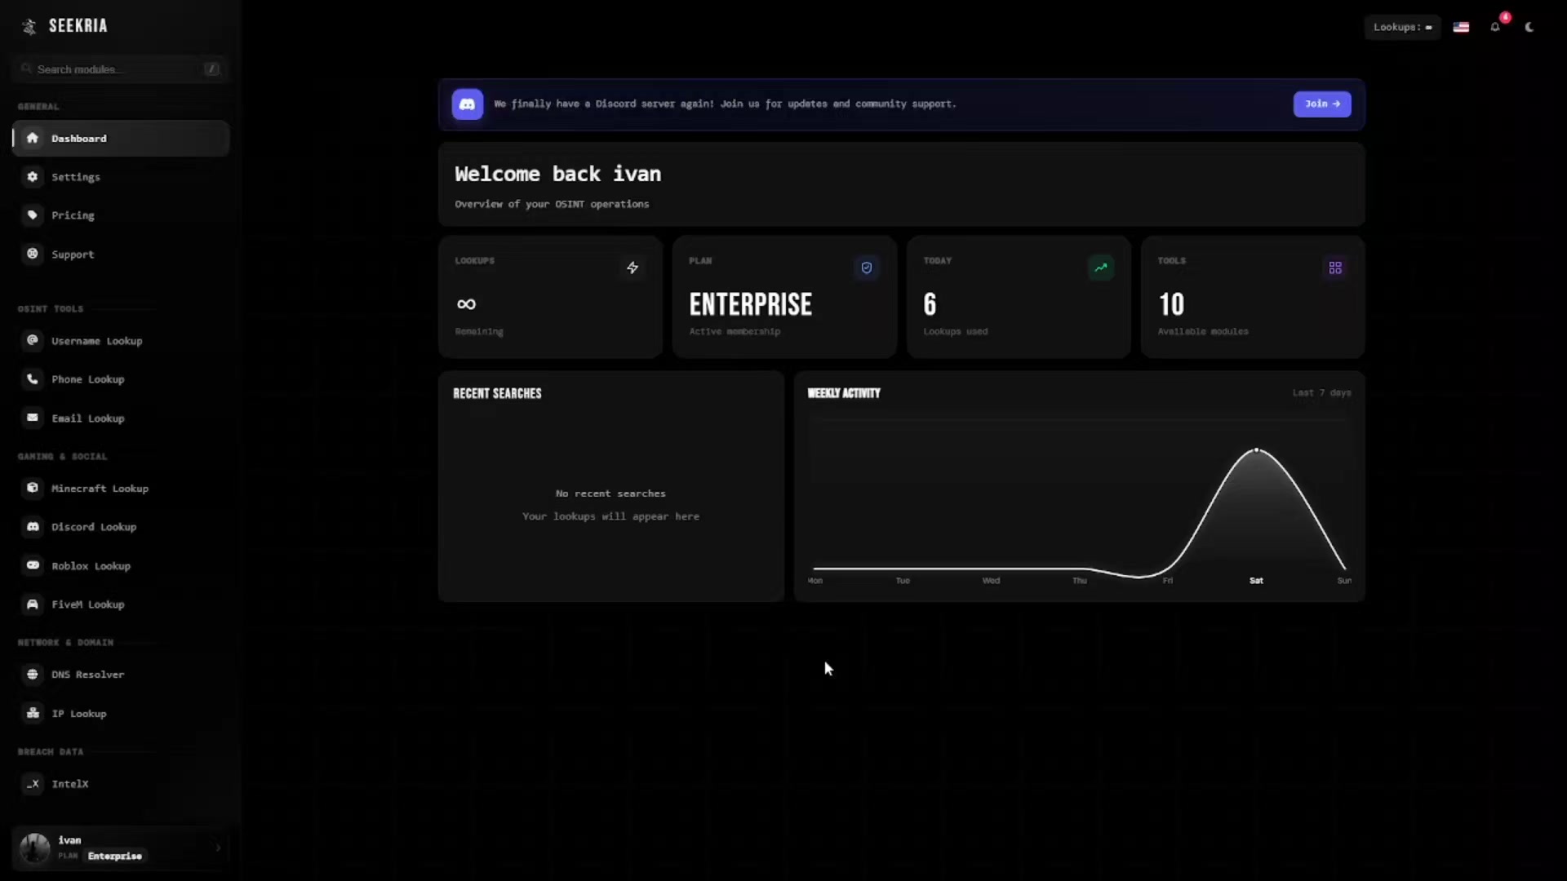This screenshot has height=881, width=1567.
Task: Click the Lookups counter in the header
Action: coord(1402,27)
